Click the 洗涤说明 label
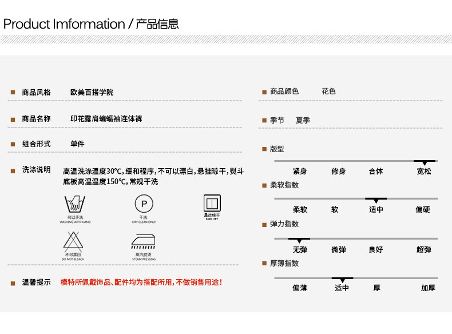452x334 pixels. click(36, 170)
